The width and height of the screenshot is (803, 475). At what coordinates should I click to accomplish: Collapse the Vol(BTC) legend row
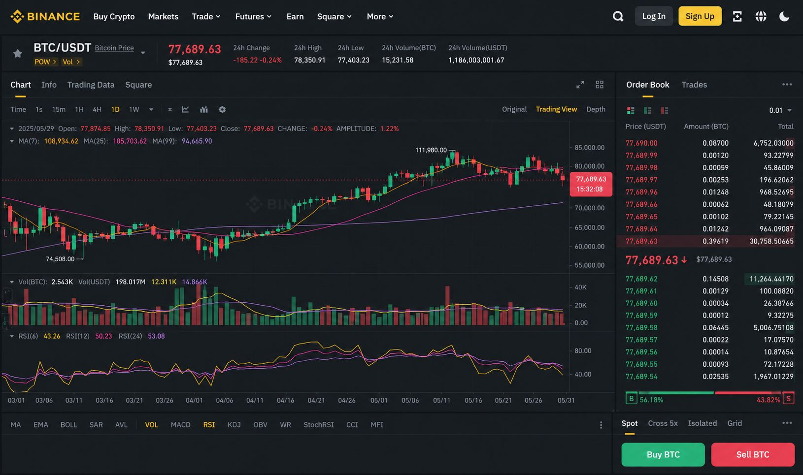point(12,282)
